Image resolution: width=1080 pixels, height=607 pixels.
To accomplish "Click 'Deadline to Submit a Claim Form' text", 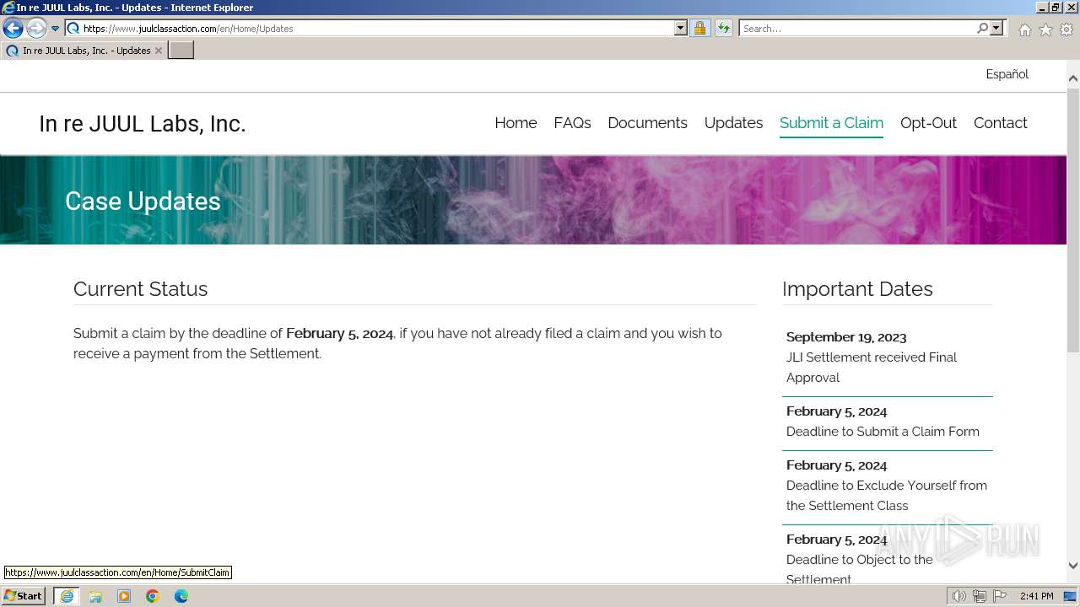I will 883,432.
